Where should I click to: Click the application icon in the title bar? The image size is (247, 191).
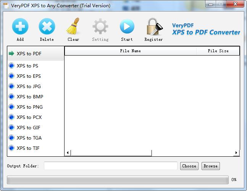point(6,6)
